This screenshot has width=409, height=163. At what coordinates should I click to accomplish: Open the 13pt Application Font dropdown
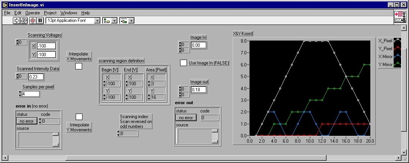point(97,20)
